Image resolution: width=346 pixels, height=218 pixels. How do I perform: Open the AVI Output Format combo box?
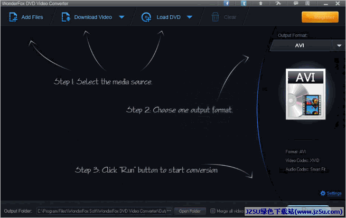[307, 45]
